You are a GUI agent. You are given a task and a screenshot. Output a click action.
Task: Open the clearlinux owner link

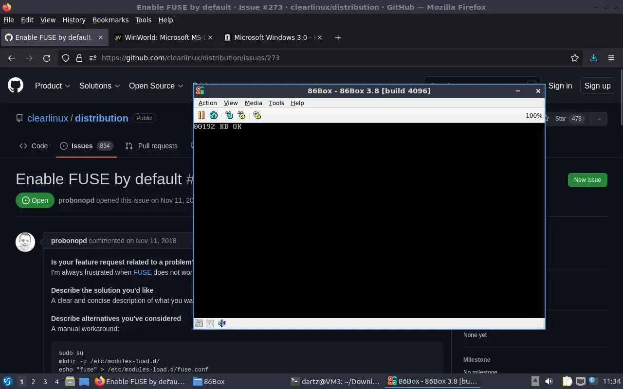click(48, 118)
